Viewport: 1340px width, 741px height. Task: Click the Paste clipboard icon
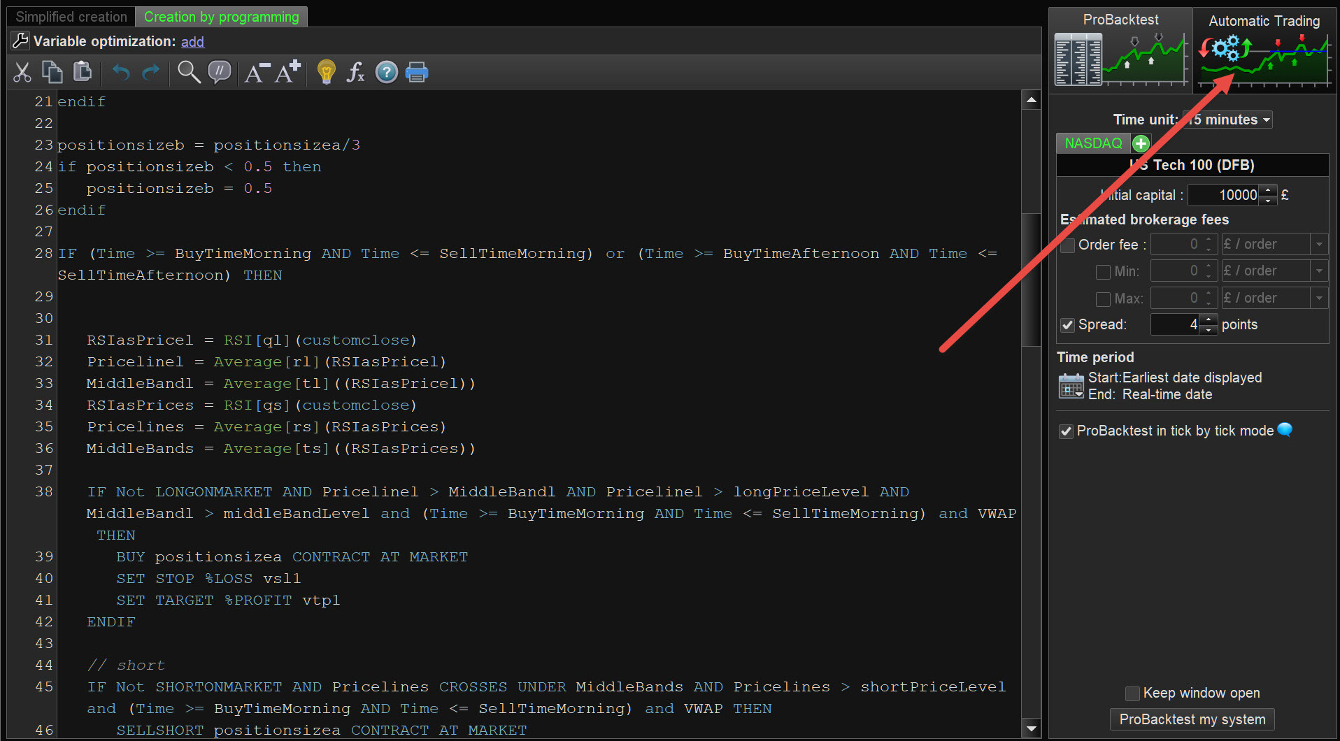pos(83,72)
